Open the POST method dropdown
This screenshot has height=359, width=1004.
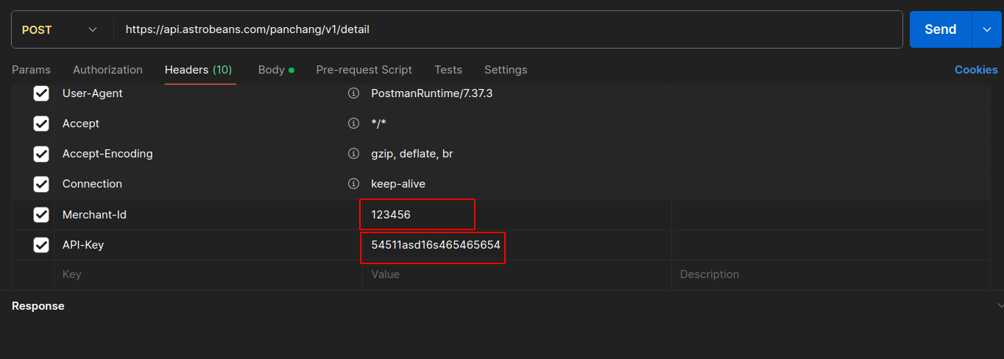(x=60, y=29)
